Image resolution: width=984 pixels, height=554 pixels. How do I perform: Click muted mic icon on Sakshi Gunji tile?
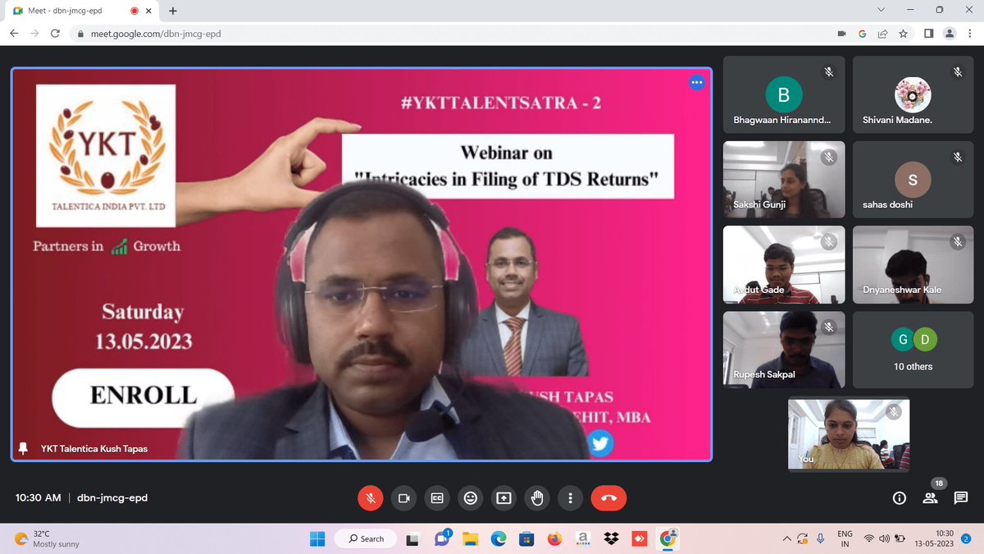click(829, 156)
